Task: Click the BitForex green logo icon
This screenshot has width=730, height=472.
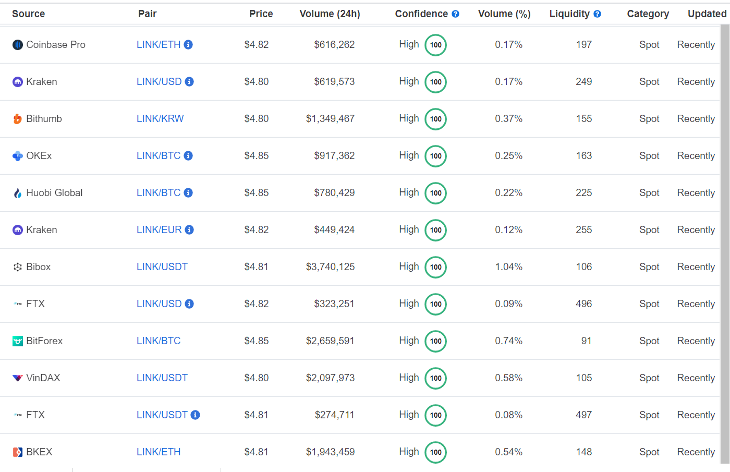Action: (x=18, y=341)
